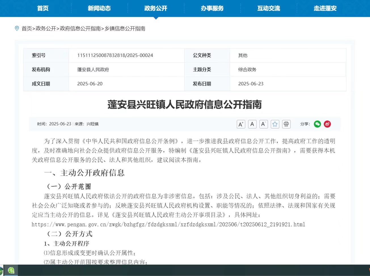Decrease font size with A- icon
370x276 pixels.
coord(263,124)
